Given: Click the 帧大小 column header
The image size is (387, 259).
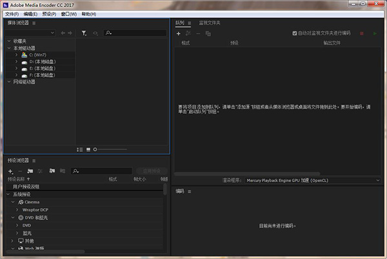Looking at the screenshot, I should point(140,179).
